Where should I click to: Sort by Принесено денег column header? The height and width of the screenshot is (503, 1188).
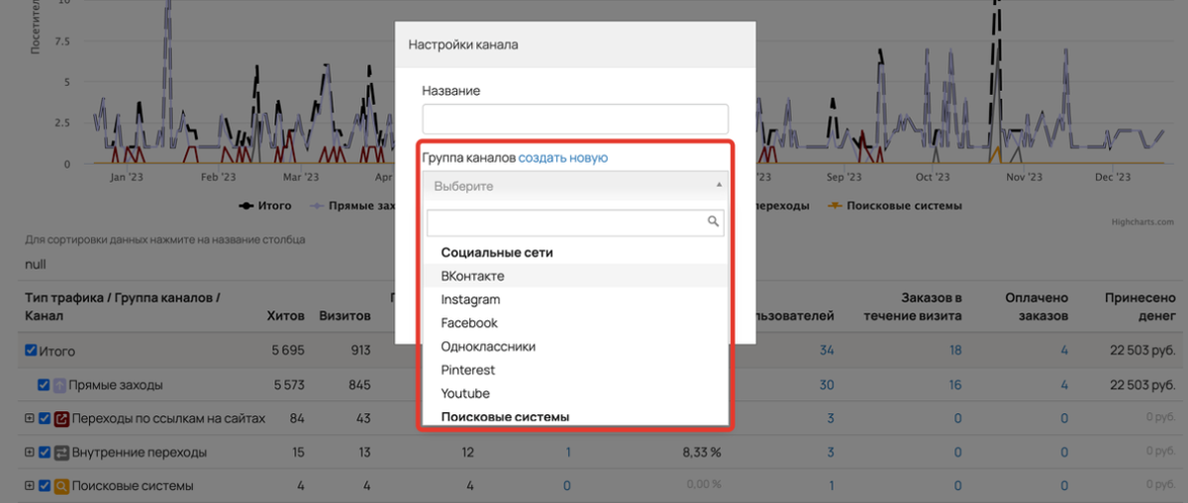click(1140, 306)
